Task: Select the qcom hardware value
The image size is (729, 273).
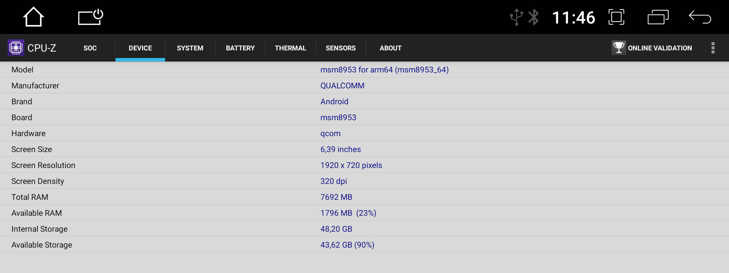Action: point(330,134)
